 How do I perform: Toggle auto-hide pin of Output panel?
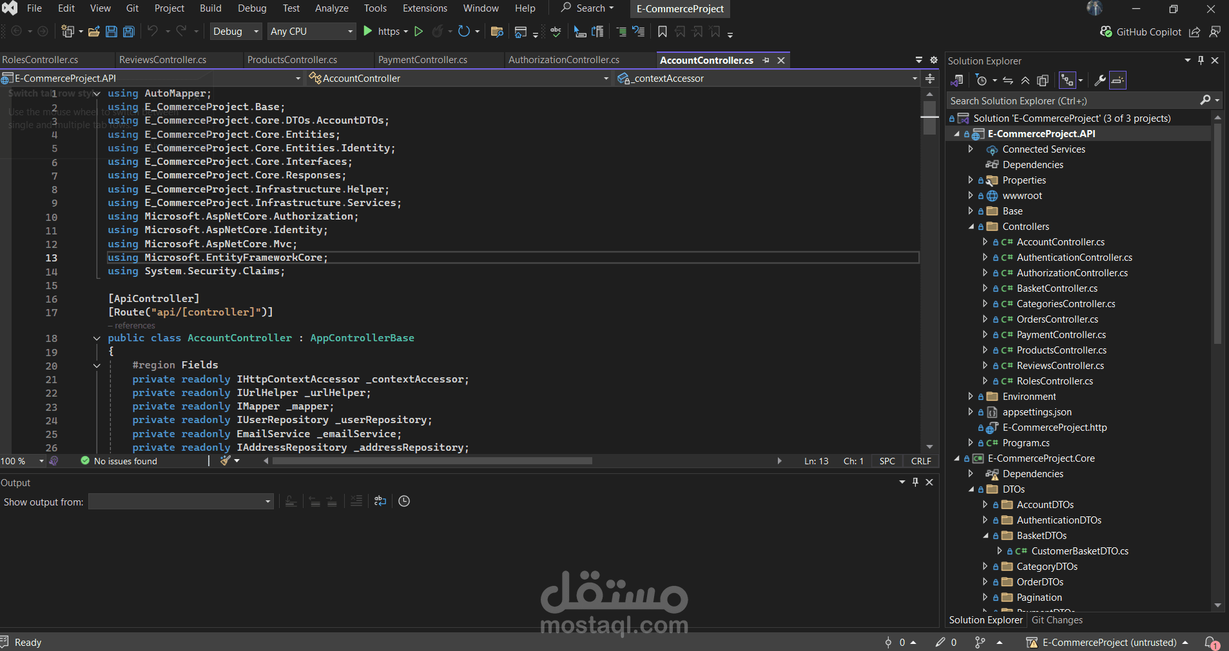(x=915, y=482)
